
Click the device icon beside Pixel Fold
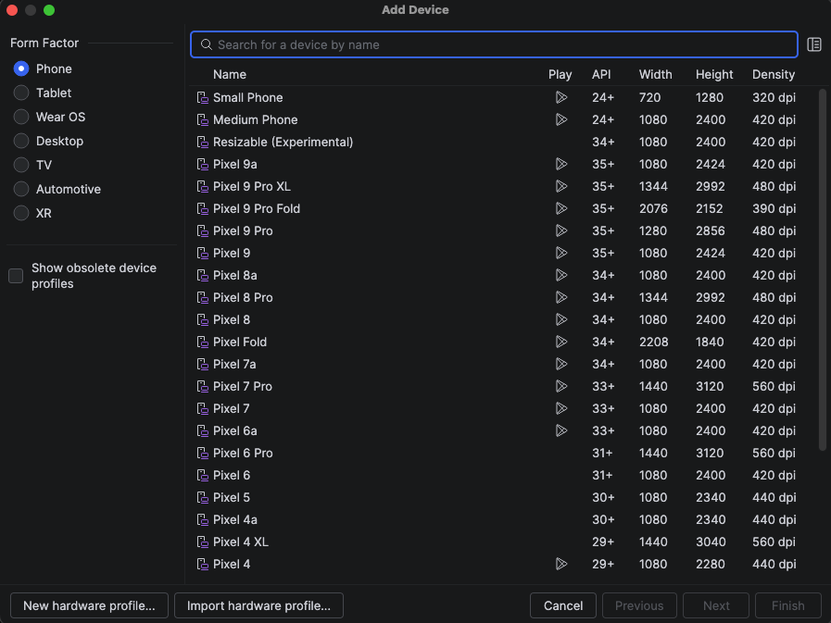click(203, 342)
